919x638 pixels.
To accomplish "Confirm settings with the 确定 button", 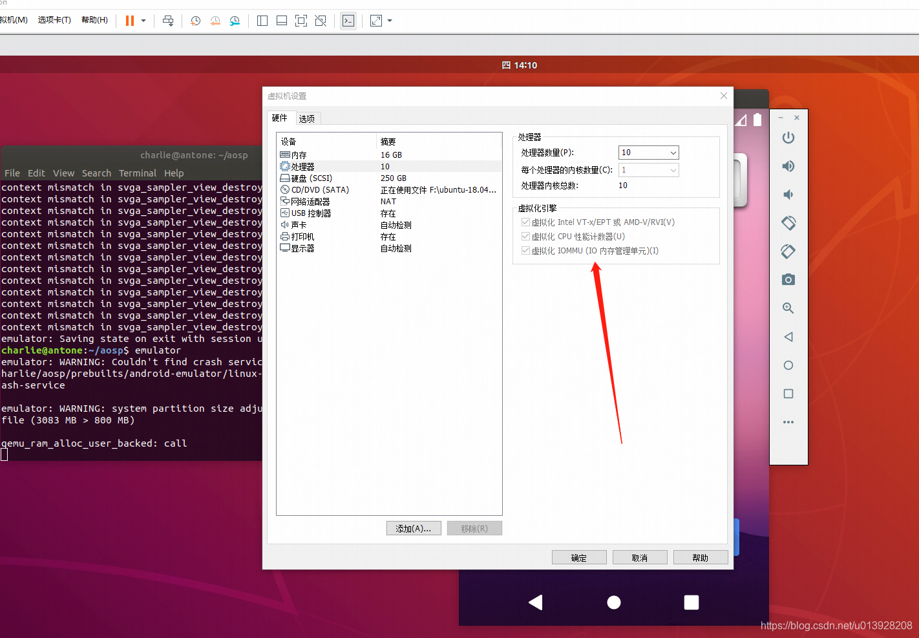I will click(x=579, y=558).
